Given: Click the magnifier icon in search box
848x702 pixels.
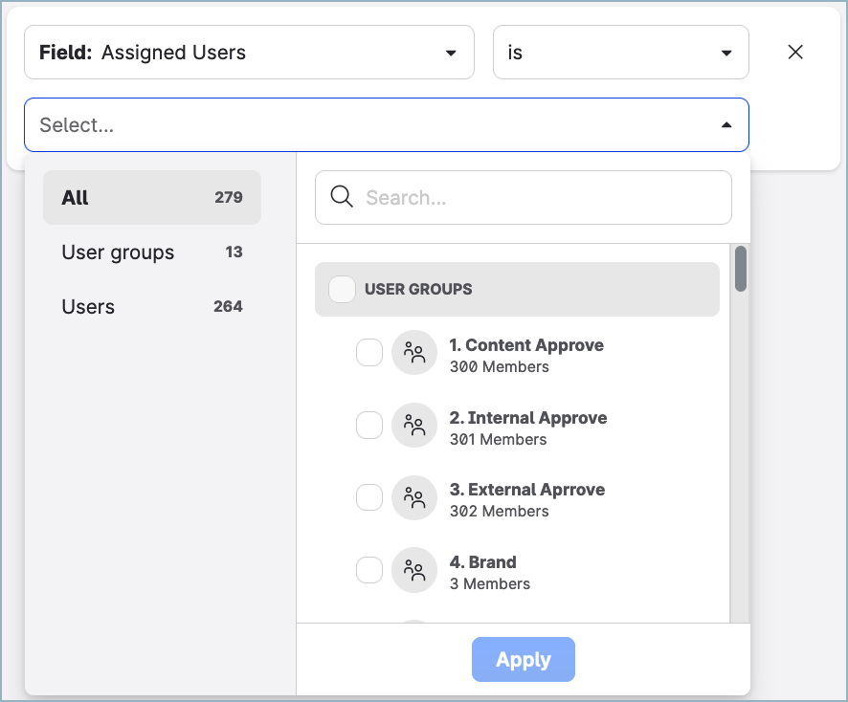Looking at the screenshot, I should [x=342, y=197].
